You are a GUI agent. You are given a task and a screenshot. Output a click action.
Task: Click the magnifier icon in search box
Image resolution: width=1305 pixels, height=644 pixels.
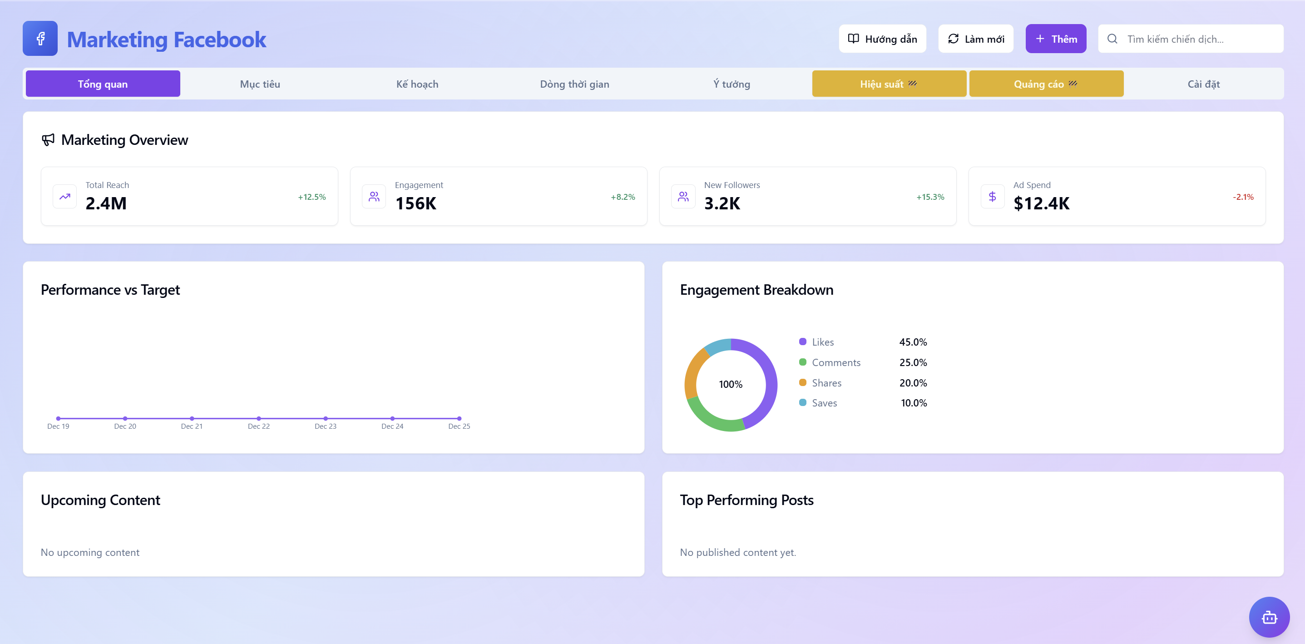coord(1112,39)
